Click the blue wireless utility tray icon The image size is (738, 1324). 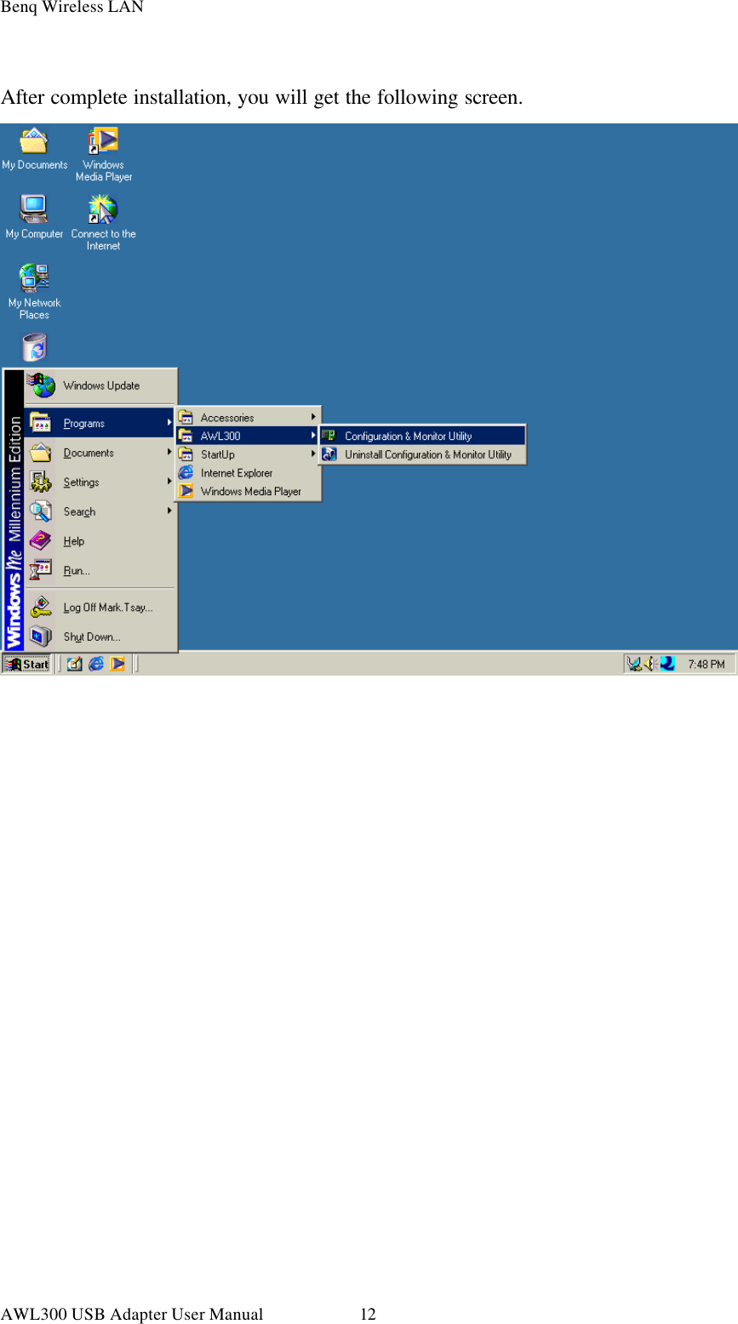pyautogui.click(x=667, y=664)
